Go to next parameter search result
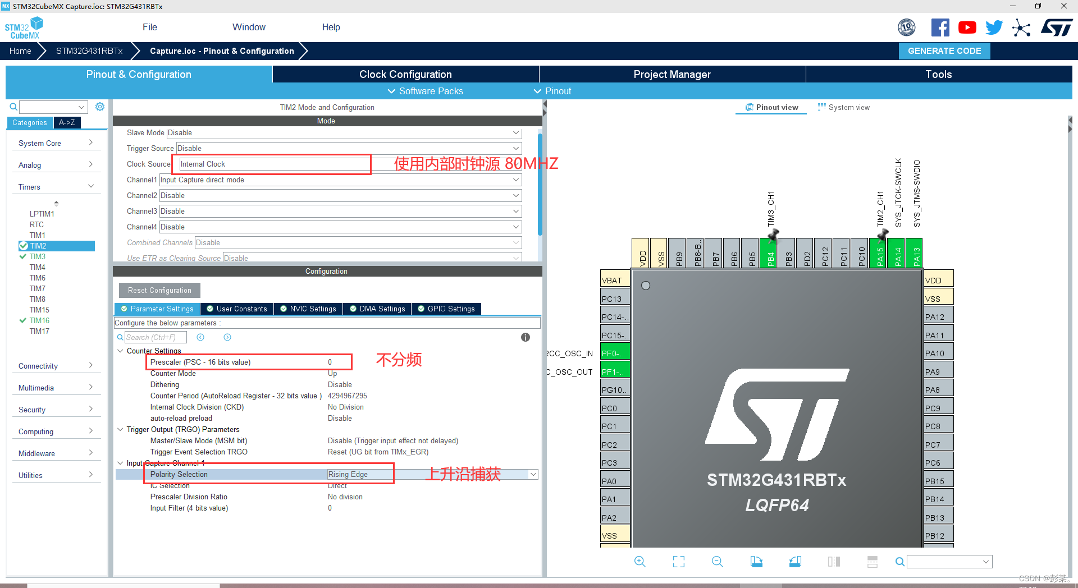 pyautogui.click(x=227, y=337)
